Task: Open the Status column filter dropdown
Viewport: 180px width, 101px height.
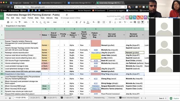Action: coord(49,35)
